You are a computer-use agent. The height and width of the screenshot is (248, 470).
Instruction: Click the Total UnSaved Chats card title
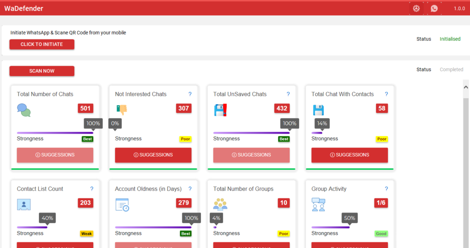pyautogui.click(x=240, y=94)
